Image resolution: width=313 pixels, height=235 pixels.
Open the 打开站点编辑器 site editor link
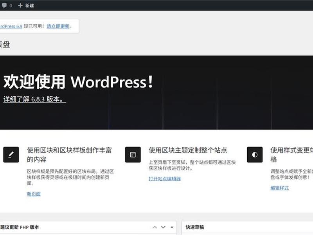165,179
